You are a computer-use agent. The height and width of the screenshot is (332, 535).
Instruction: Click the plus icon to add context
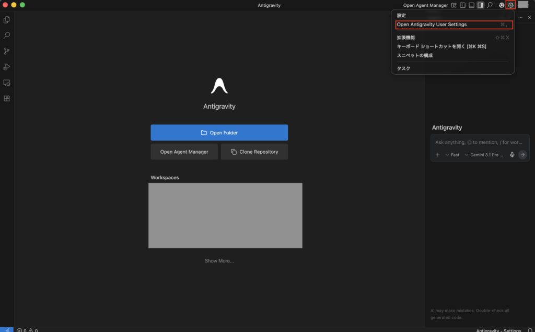click(438, 155)
